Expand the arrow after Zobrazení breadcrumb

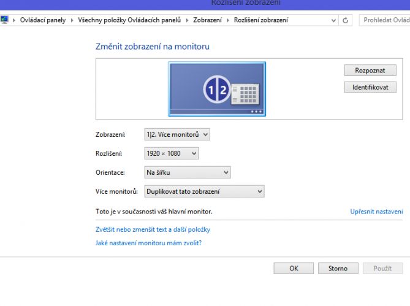pos(228,20)
